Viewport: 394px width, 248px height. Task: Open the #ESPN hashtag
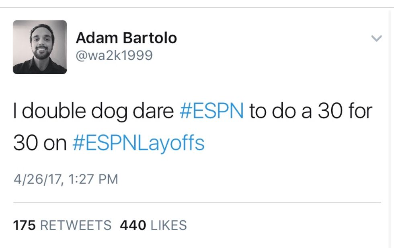[x=211, y=111]
